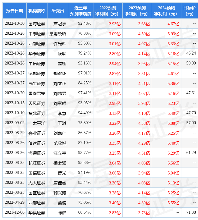
Task: Click the 95.30% accuracy value
Action: [x=85, y=43]
